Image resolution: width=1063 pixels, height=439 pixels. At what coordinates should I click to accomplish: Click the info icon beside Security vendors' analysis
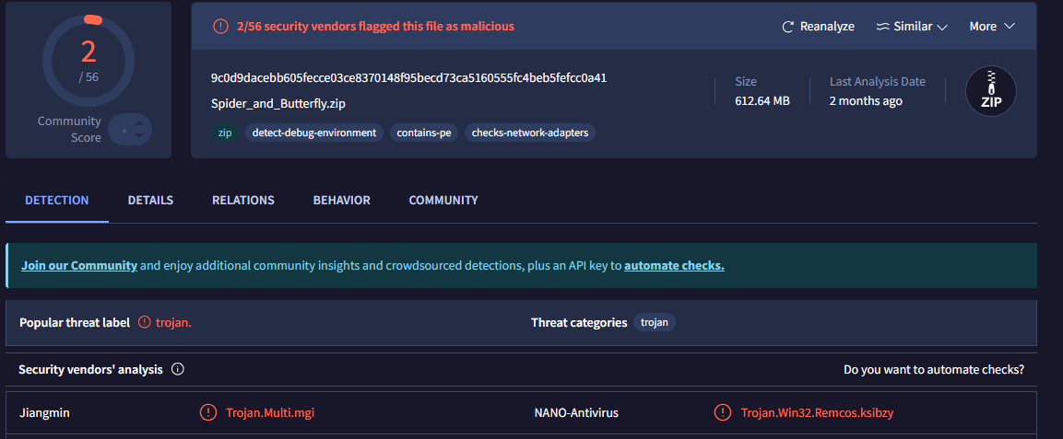click(x=178, y=369)
